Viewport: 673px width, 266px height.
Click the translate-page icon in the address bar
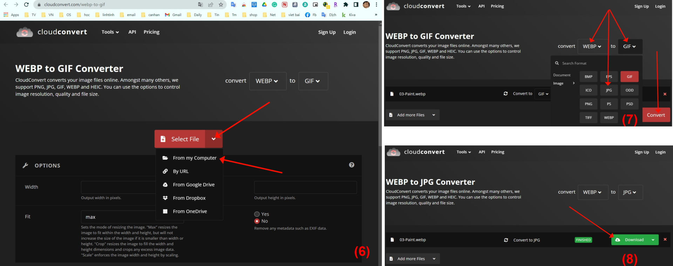coord(200,5)
